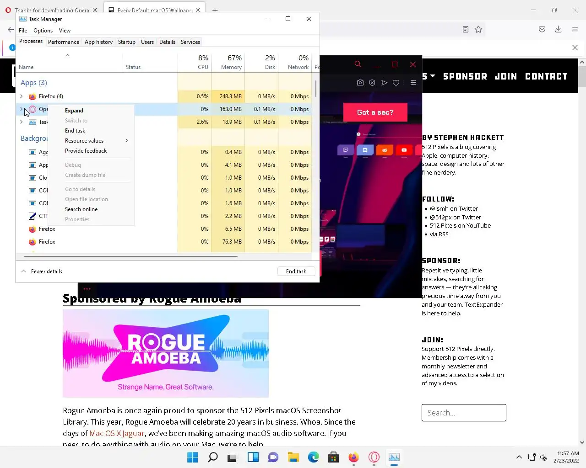
Task: Switch to Opera GX taskbar icon
Action: pos(374,457)
